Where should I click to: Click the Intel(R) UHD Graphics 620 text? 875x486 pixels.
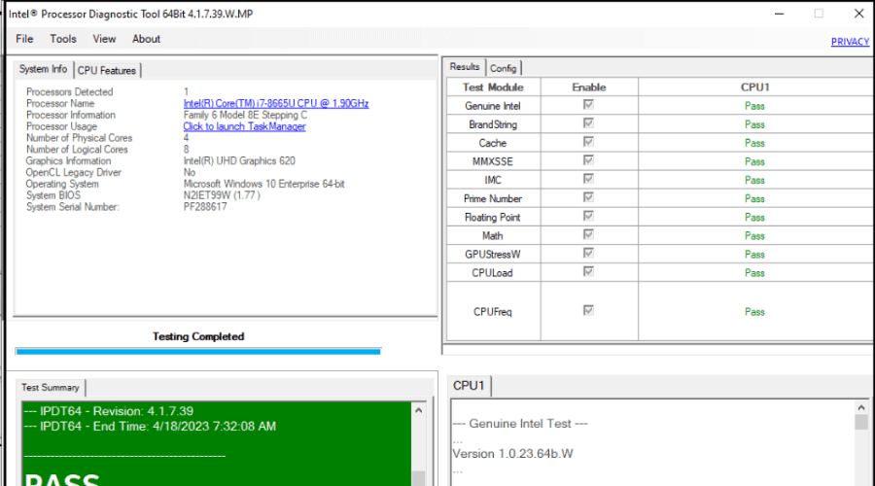[239, 160]
